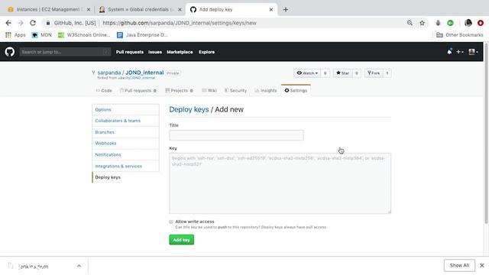
Task: Open the downloaded jenkins pem file
Action: 34,267
